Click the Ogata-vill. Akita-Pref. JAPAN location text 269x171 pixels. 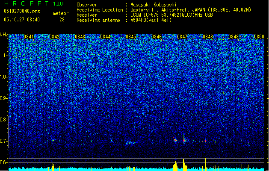[x=191, y=10]
